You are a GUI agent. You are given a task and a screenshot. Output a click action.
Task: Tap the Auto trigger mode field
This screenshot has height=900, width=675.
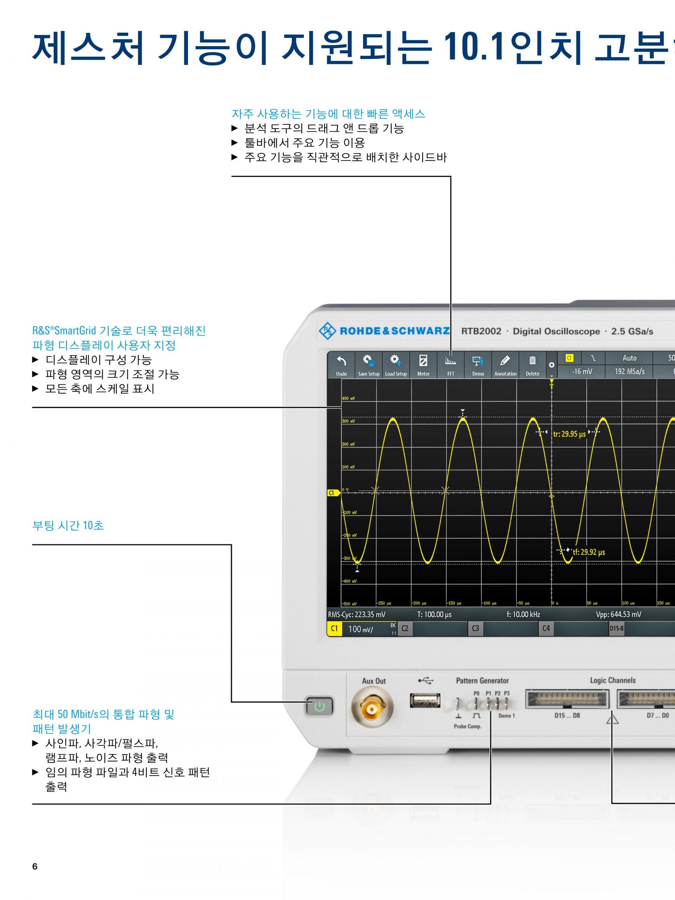[629, 358]
